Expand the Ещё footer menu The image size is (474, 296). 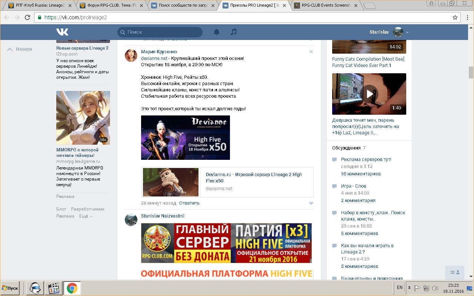pyautogui.click(x=86, y=216)
